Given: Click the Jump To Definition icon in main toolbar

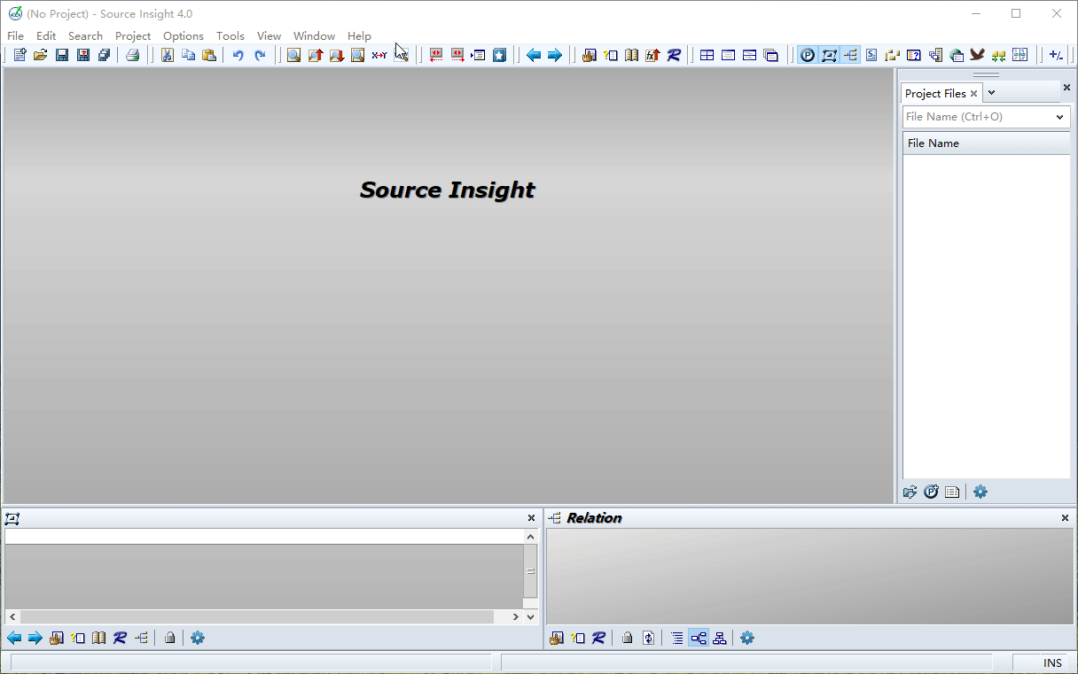Looking at the screenshot, I should coord(589,55).
